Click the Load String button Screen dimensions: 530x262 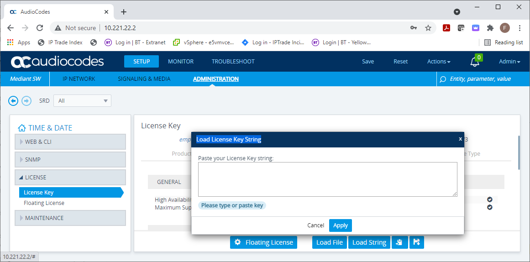coord(369,242)
